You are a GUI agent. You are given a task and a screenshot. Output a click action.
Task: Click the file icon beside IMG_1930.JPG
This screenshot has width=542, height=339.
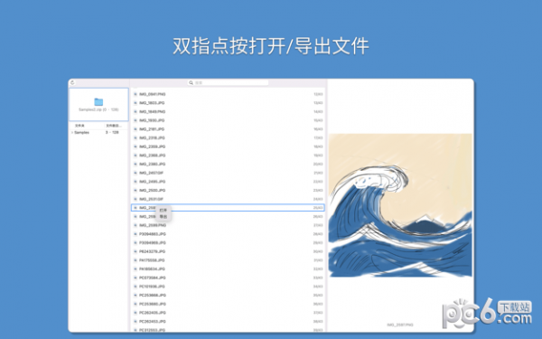(135, 120)
